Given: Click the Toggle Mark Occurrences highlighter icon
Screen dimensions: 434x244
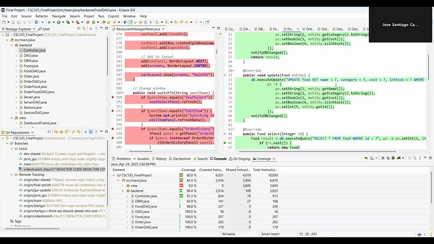Looking at the screenshot, I should [130, 22].
